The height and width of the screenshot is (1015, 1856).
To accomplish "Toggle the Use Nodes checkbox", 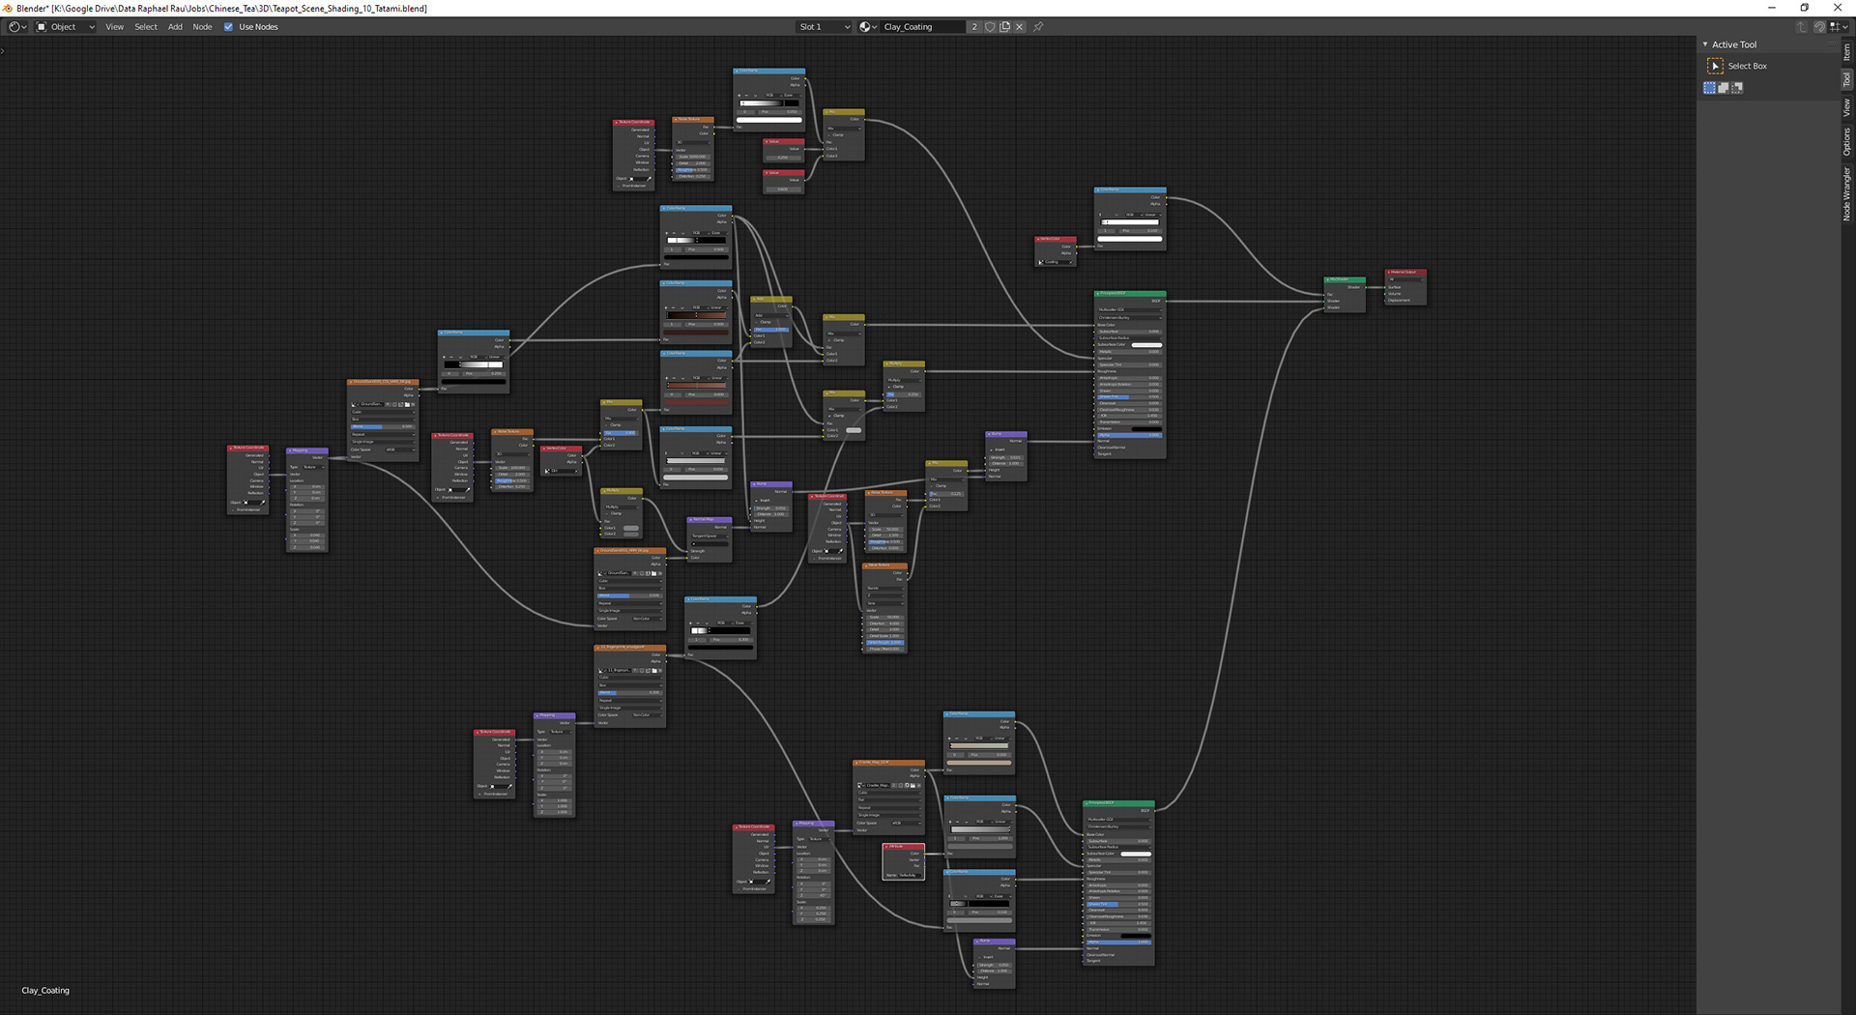I will coord(229,27).
